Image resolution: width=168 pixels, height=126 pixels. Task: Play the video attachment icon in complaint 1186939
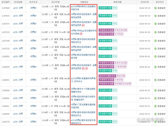(x=87, y=68)
